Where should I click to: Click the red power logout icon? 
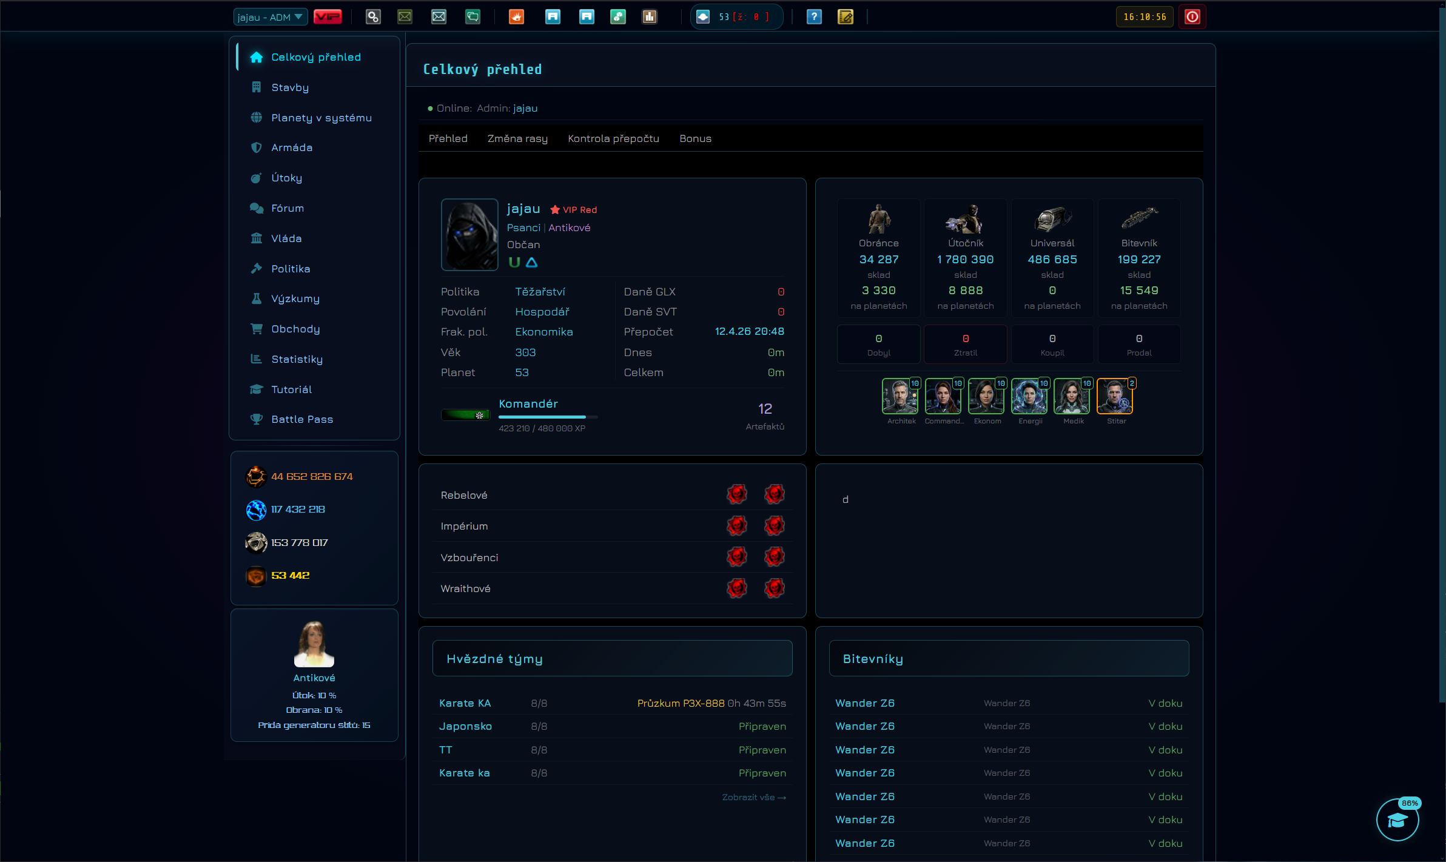(1192, 17)
